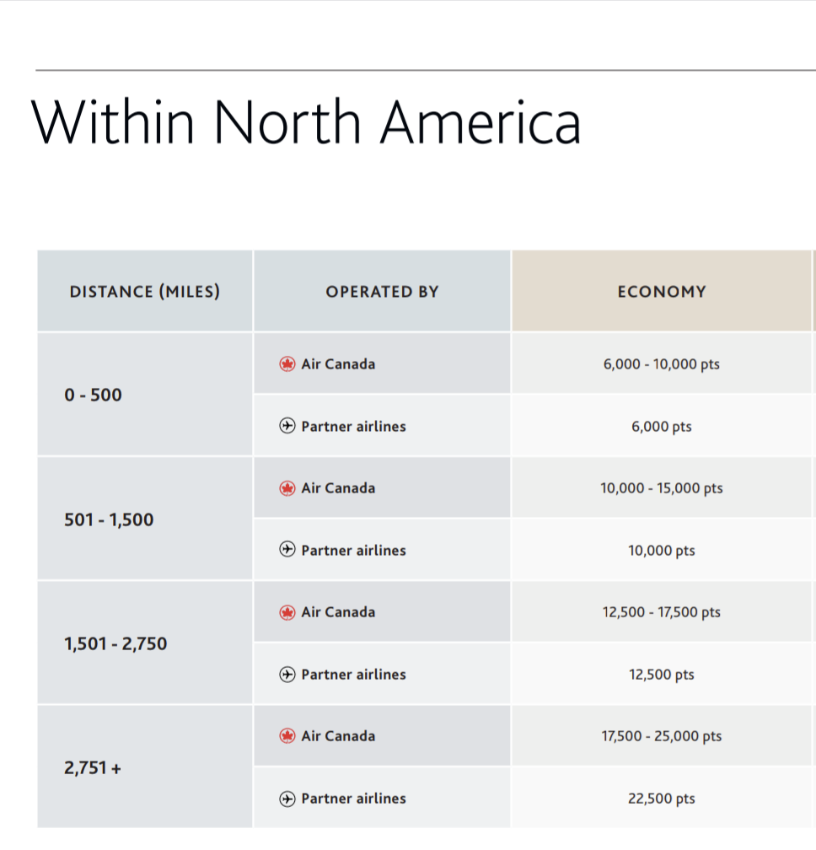The width and height of the screenshot is (816, 850).
Task: Click the Partner airlines plane icon in the 1,501 - 2,750 row
Action: pos(287,675)
